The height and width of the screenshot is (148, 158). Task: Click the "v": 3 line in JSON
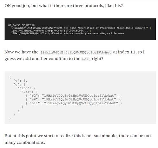[x=20, y=81]
